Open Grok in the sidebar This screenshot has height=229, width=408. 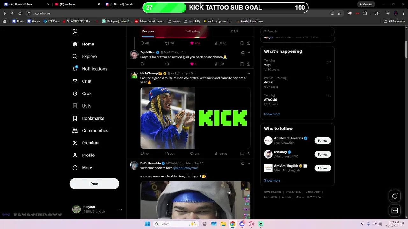click(x=82, y=94)
